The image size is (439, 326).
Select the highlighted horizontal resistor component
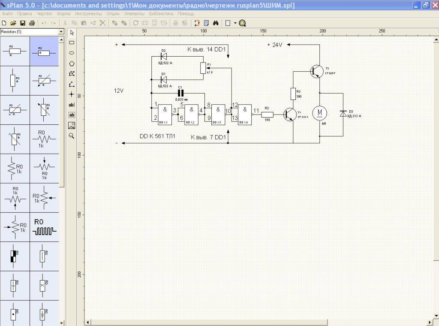(44, 51)
